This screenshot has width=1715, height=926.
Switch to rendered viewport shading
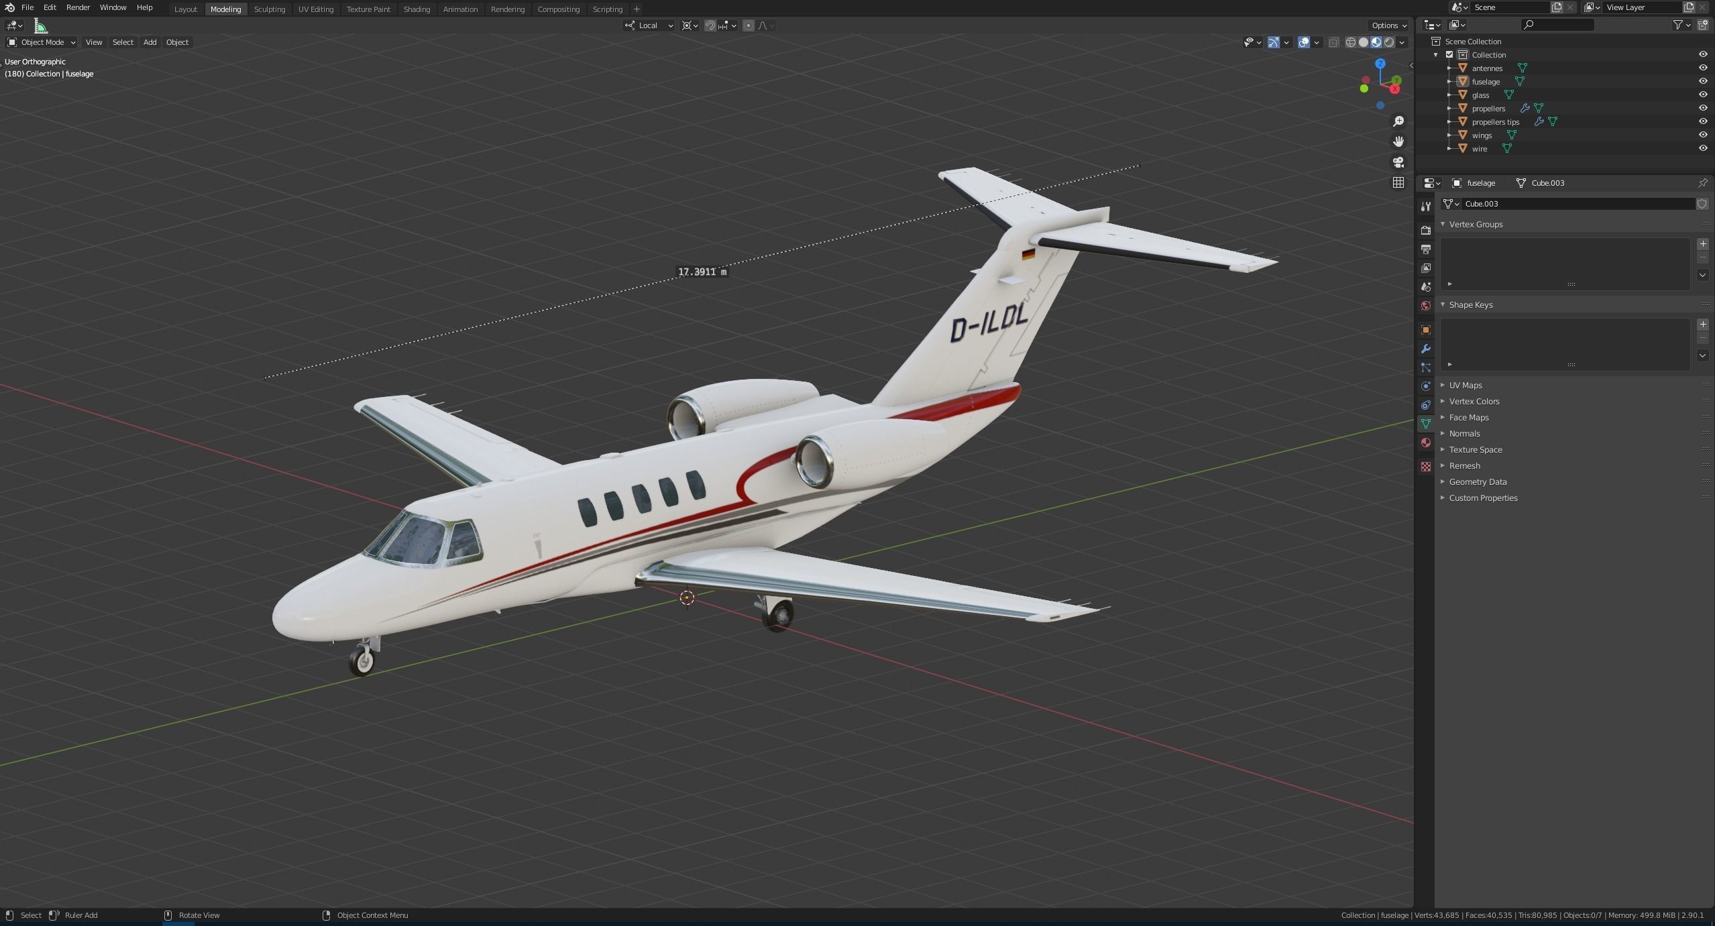tap(1389, 42)
